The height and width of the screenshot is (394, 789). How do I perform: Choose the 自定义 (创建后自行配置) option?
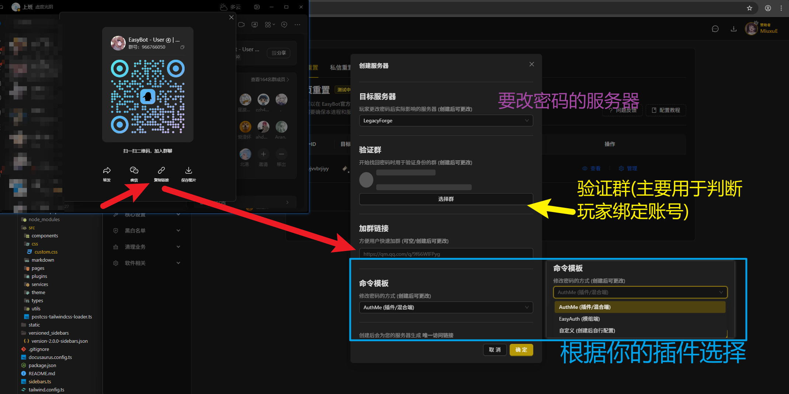pyautogui.click(x=587, y=331)
